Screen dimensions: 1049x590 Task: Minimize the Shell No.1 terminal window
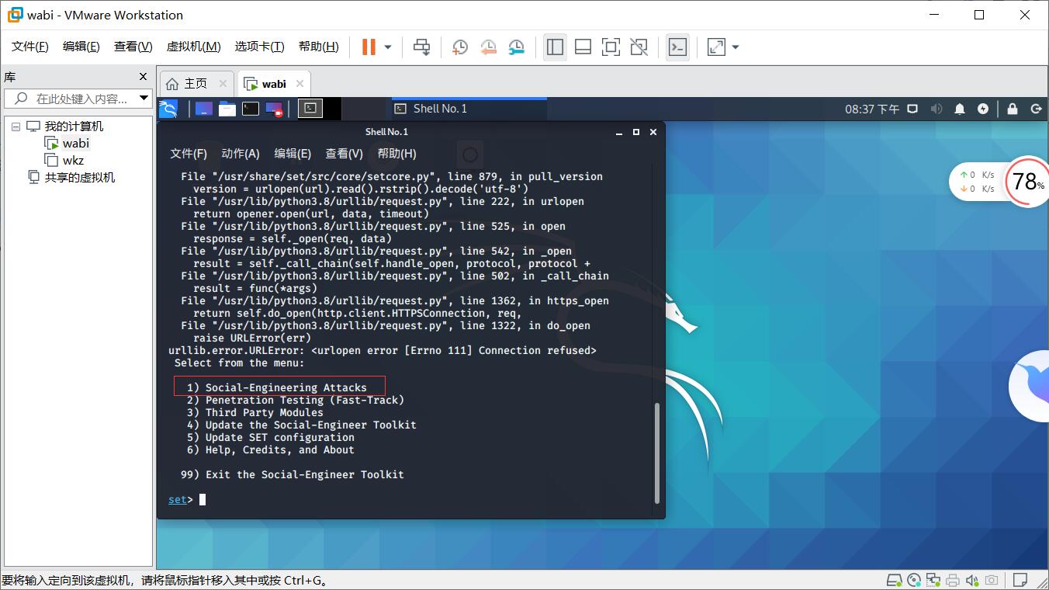[619, 132]
